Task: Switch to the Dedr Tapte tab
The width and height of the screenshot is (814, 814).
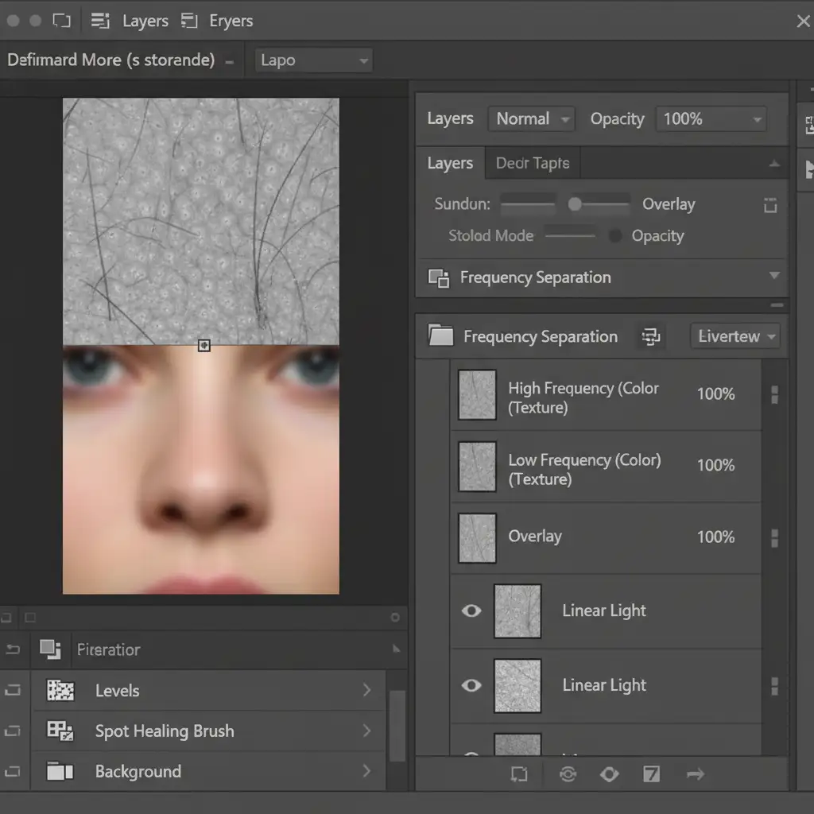Action: (x=533, y=163)
